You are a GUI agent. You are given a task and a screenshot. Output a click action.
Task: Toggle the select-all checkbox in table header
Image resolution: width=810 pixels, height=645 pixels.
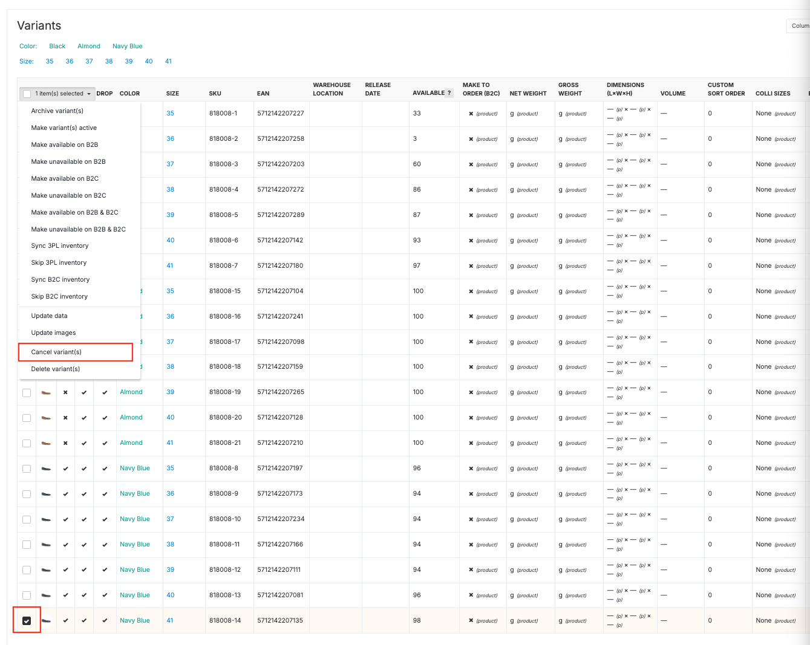pos(27,94)
